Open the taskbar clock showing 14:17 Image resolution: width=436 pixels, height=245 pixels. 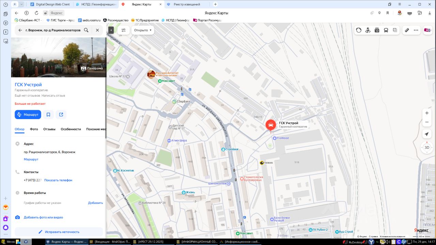coord(423,242)
